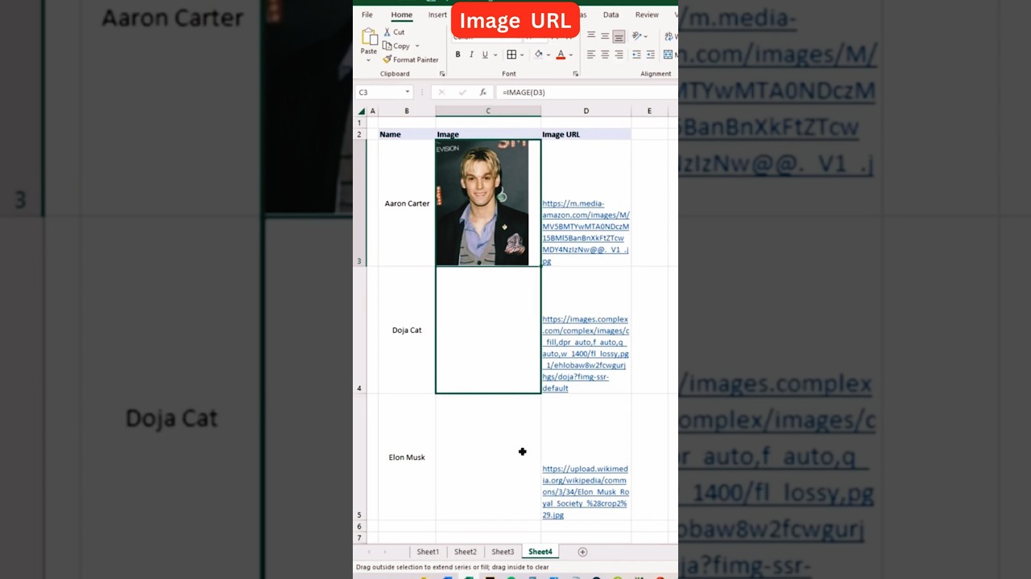
Task: Open the Orientation dropdown arrow
Action: 646,36
